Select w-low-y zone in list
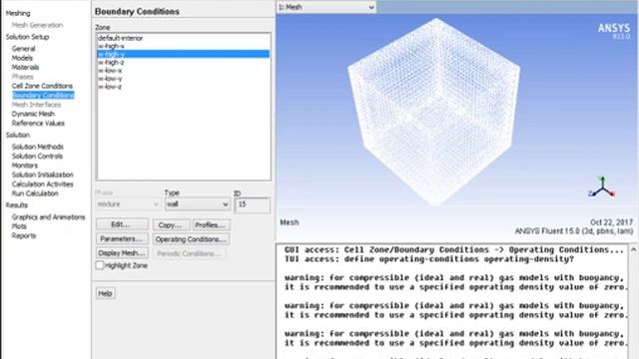639x359 pixels. [183, 79]
